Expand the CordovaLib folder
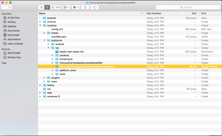Screen dimensions: 222x136 click(x=53, y=59)
